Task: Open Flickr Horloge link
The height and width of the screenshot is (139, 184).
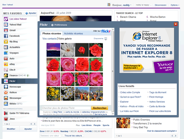Action: (156, 97)
